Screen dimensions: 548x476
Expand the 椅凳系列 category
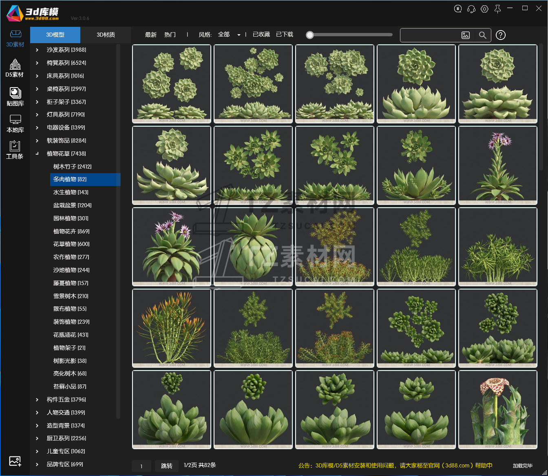[37, 63]
